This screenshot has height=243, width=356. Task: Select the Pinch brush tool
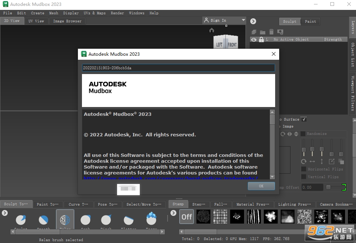coord(106,220)
